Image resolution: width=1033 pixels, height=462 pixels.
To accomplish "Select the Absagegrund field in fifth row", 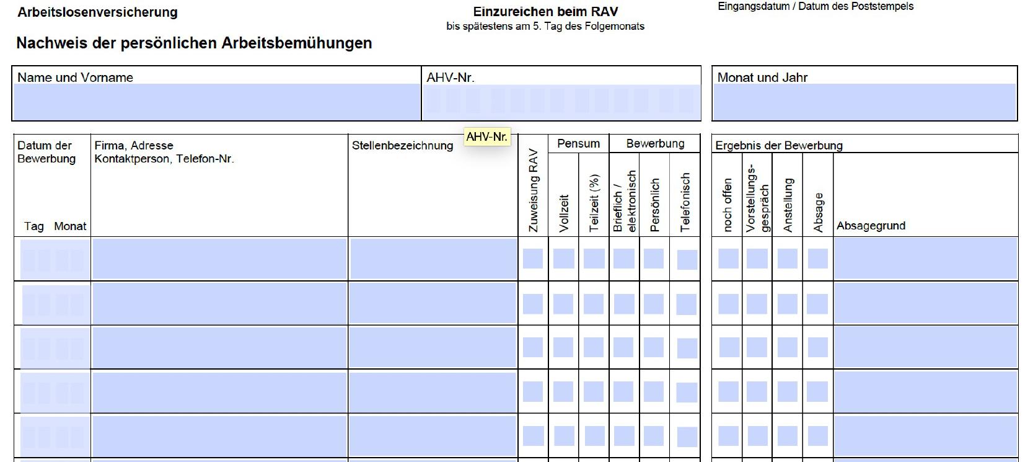I will [x=925, y=436].
